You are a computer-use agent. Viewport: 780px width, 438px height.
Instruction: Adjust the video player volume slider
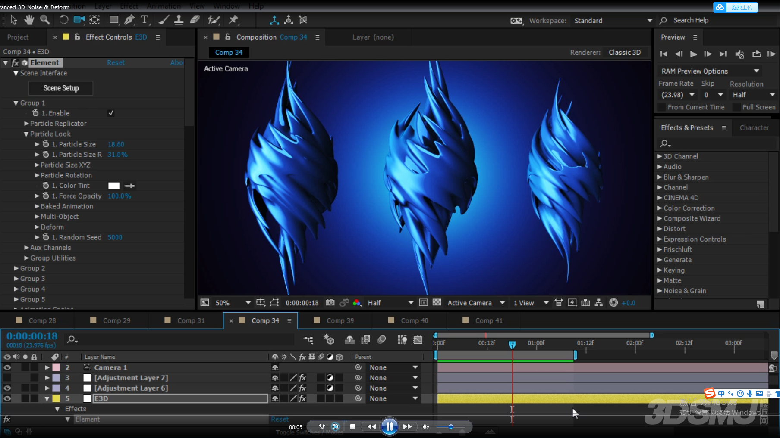[x=451, y=426]
